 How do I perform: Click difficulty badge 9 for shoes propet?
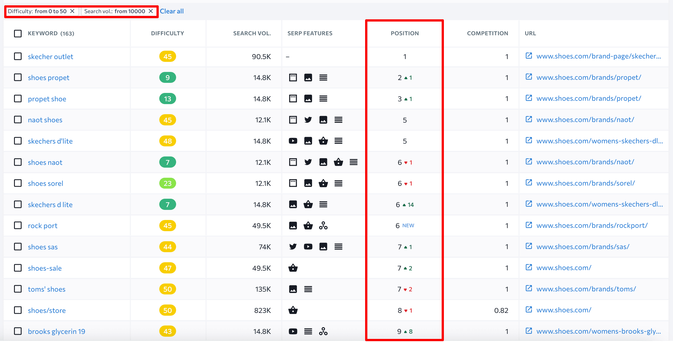(x=168, y=78)
